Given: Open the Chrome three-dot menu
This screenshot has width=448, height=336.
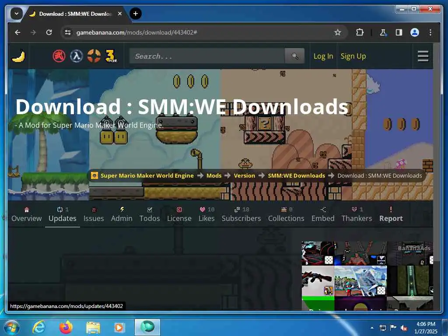Looking at the screenshot, I should (430, 32).
